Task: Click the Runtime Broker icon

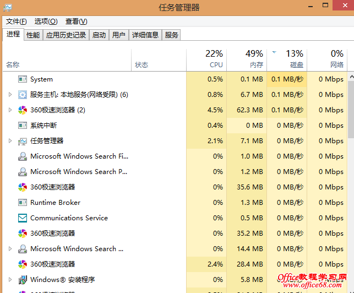Action: tap(23, 203)
